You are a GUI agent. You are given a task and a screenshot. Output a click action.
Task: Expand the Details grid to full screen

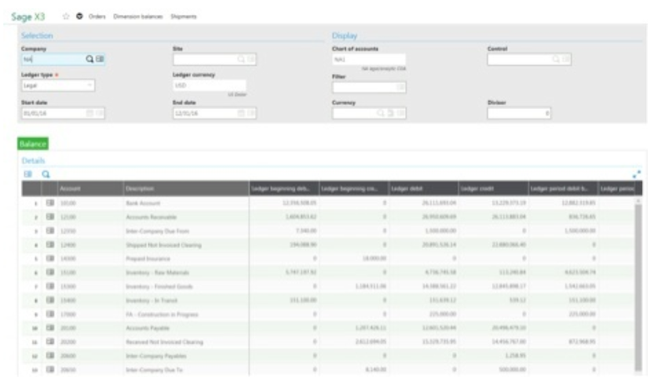(637, 175)
